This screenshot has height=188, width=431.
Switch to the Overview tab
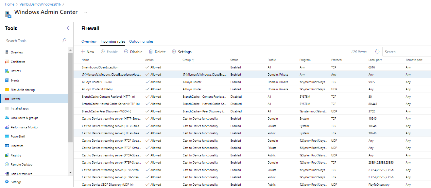[89, 41]
